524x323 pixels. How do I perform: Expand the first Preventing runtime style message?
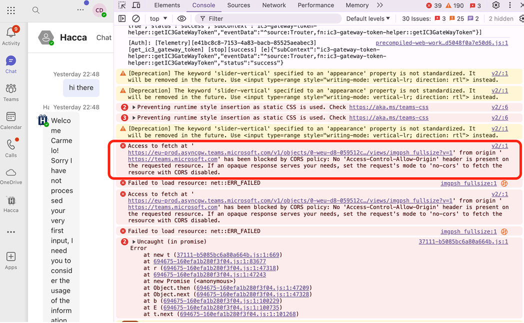tap(133, 107)
